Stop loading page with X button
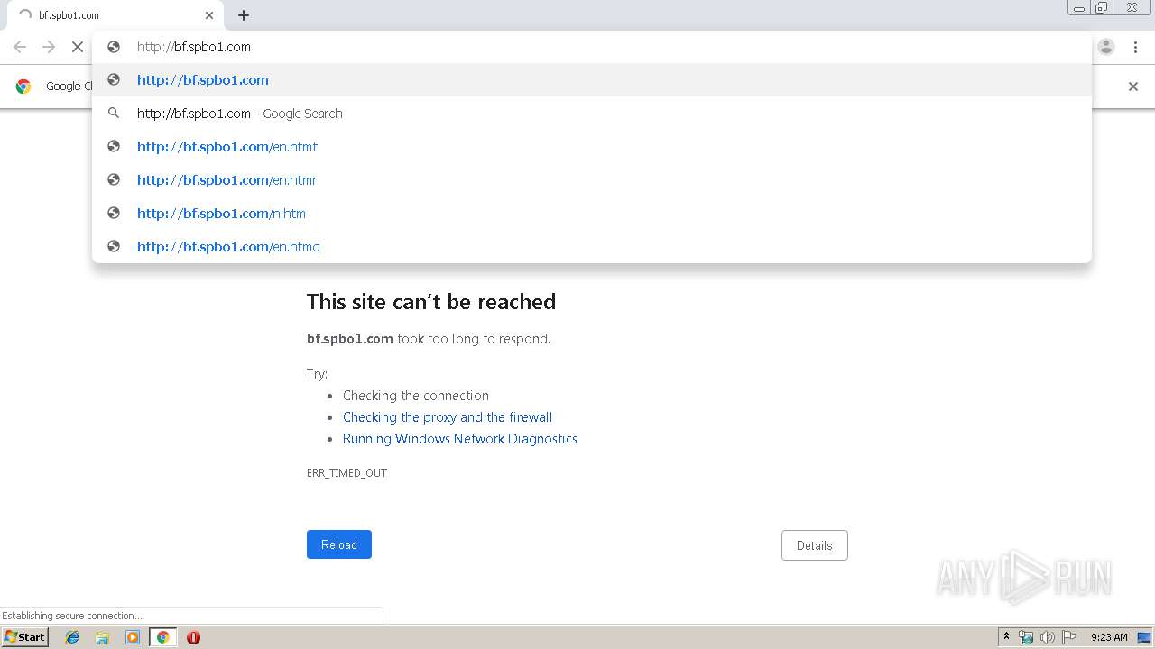Image resolution: width=1155 pixels, height=649 pixels. pyautogui.click(x=78, y=47)
